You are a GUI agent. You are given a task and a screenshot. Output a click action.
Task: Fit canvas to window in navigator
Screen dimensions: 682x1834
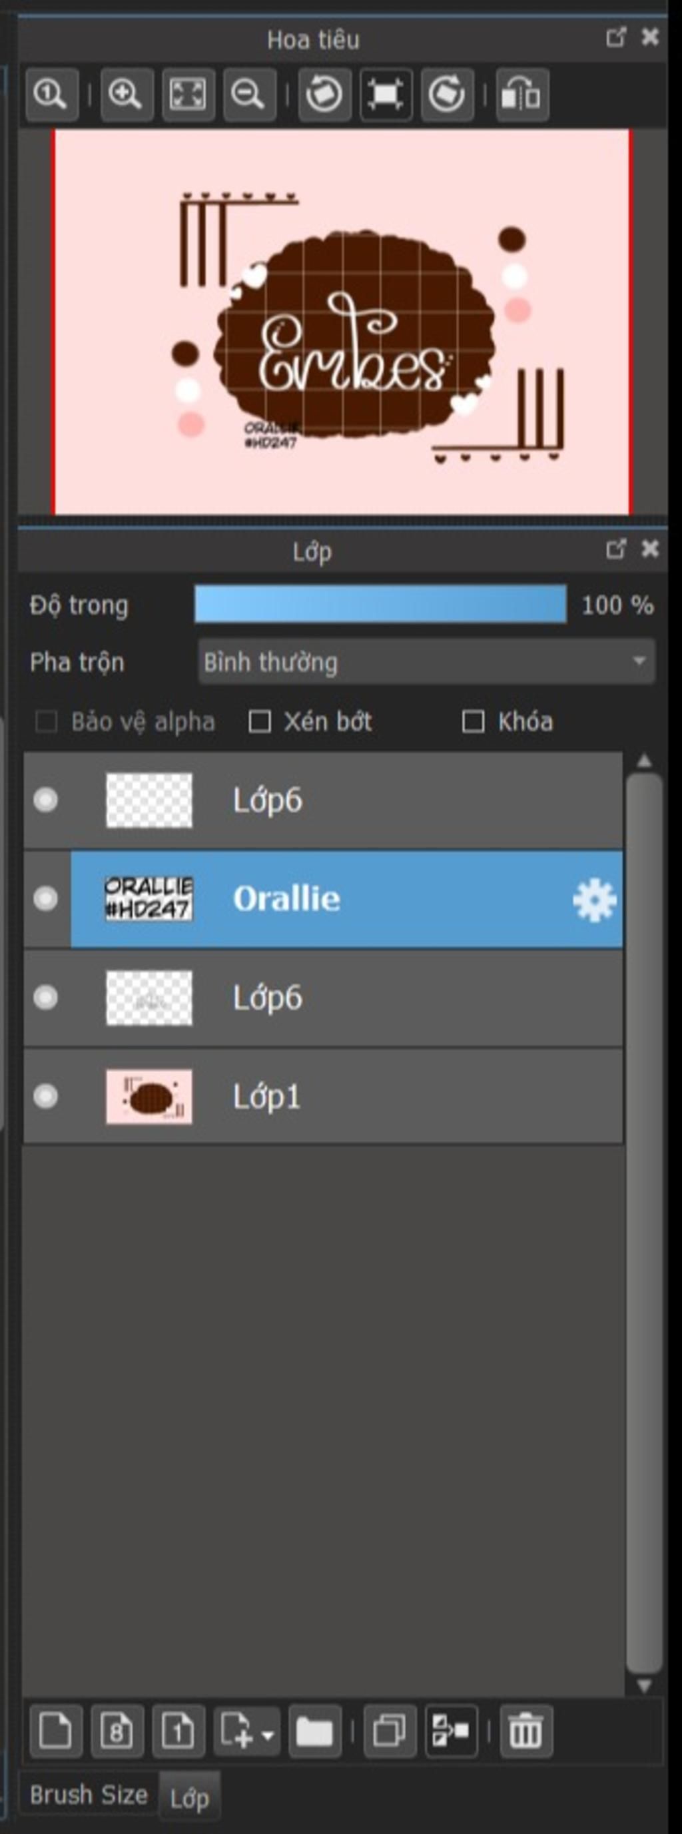click(188, 95)
